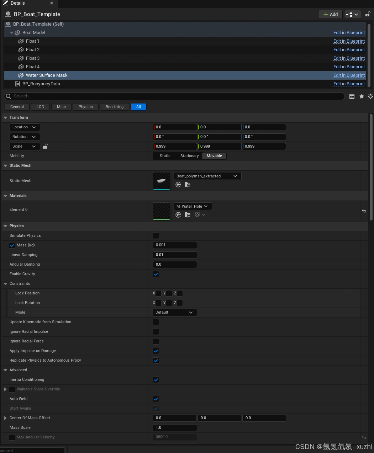Open the Boat_polymsh_extracted mesh dropdown
This screenshot has height=453, width=374.
[207, 176]
